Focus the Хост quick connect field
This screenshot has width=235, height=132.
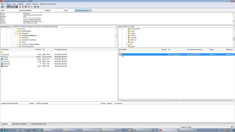[x=12, y=10]
